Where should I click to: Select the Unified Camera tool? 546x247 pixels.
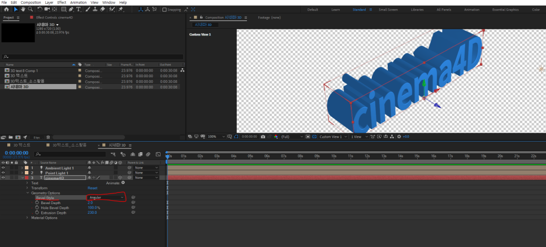(47, 10)
